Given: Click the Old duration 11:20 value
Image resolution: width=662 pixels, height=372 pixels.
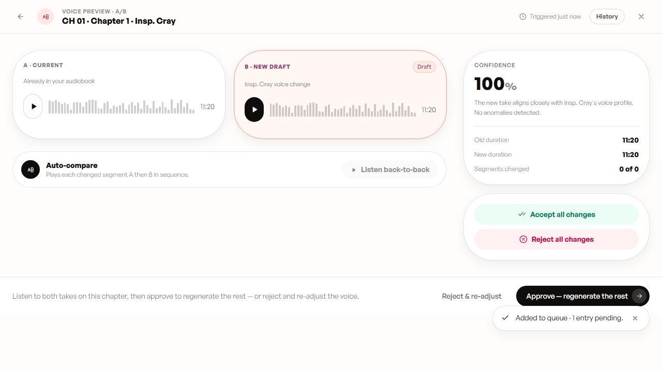Looking at the screenshot, I should pos(630,140).
